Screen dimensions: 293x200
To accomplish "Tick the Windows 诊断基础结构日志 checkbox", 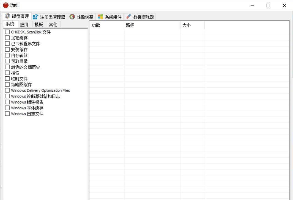I will [x=7, y=96].
